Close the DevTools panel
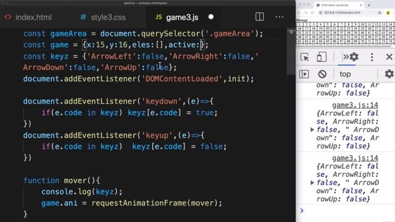Viewport: 395px width, 222px height. (x=389, y=57)
